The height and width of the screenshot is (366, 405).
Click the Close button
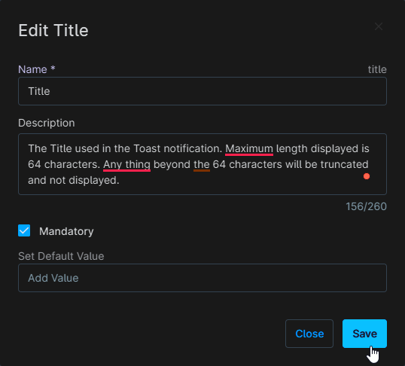click(x=309, y=334)
